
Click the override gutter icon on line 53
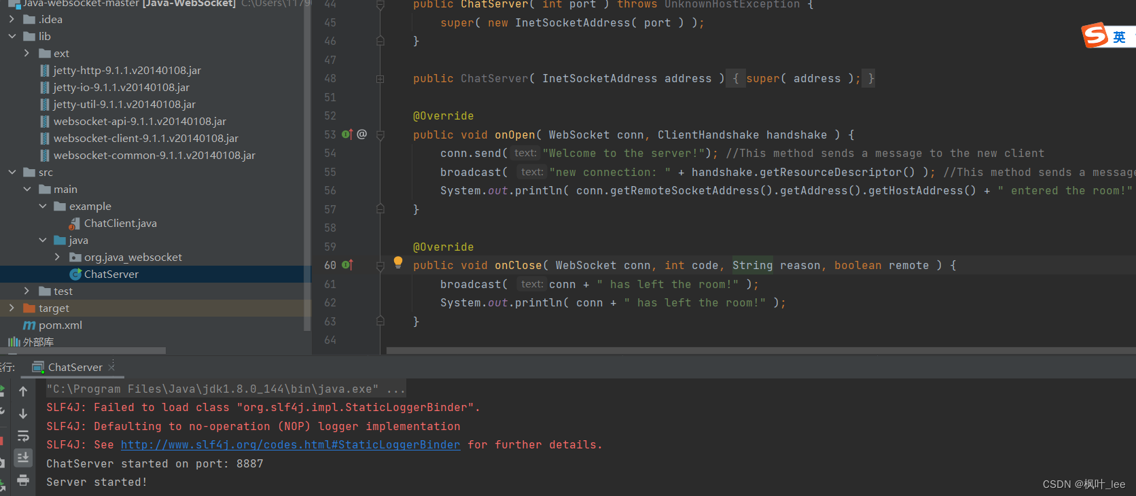pyautogui.click(x=347, y=135)
